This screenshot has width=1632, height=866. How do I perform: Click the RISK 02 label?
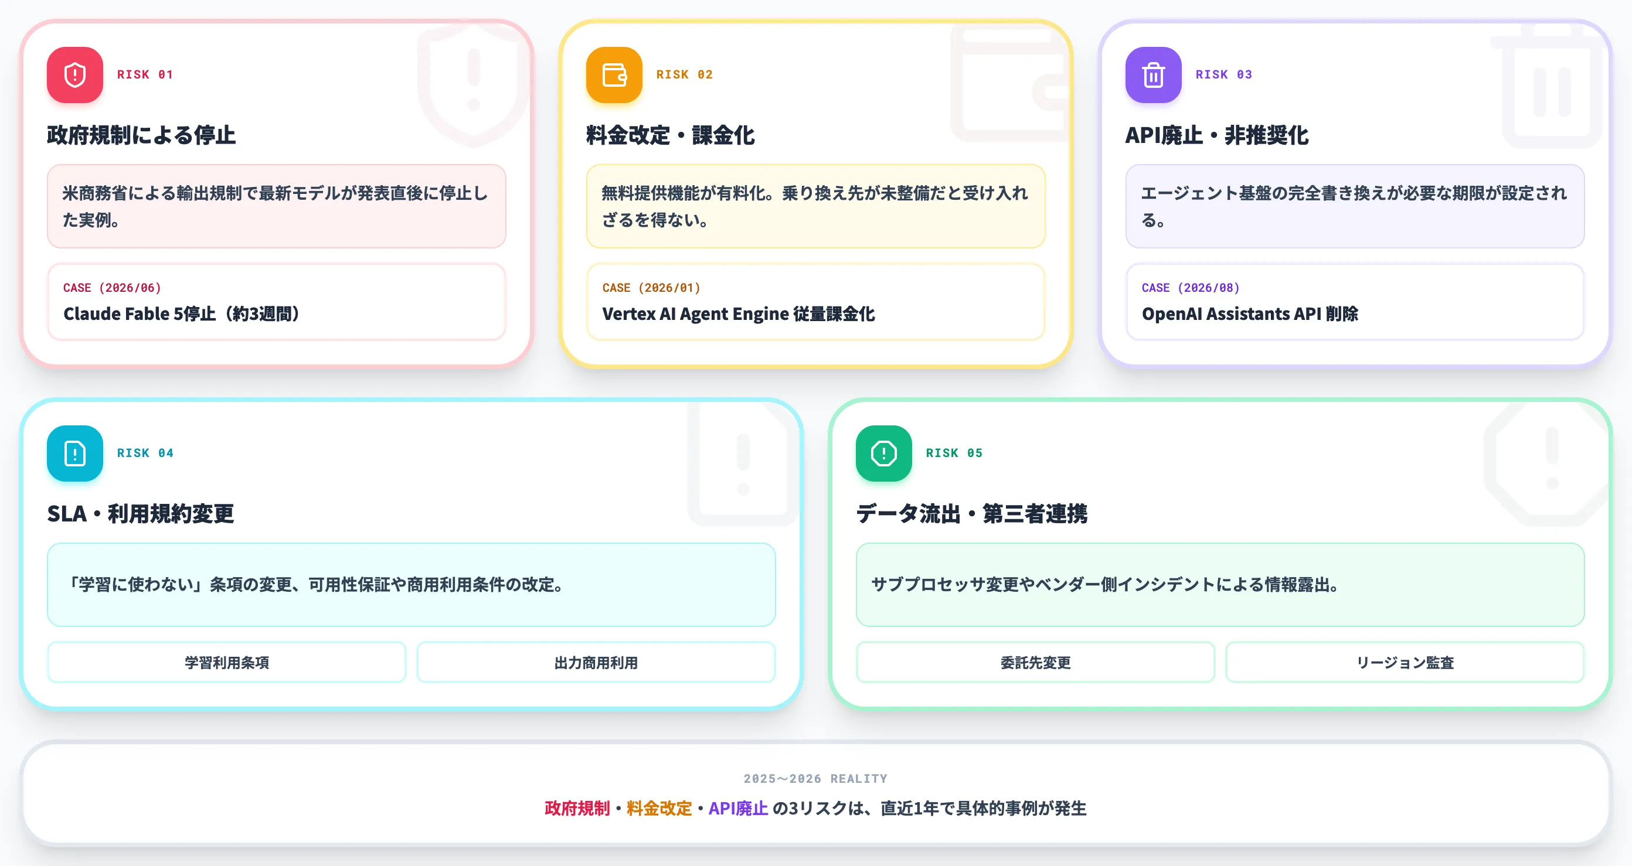[684, 74]
